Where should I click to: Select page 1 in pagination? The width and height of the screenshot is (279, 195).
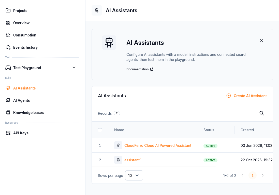coord(253,176)
